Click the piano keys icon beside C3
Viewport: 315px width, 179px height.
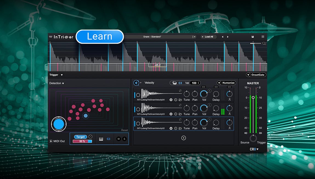pyautogui.click(x=101, y=139)
